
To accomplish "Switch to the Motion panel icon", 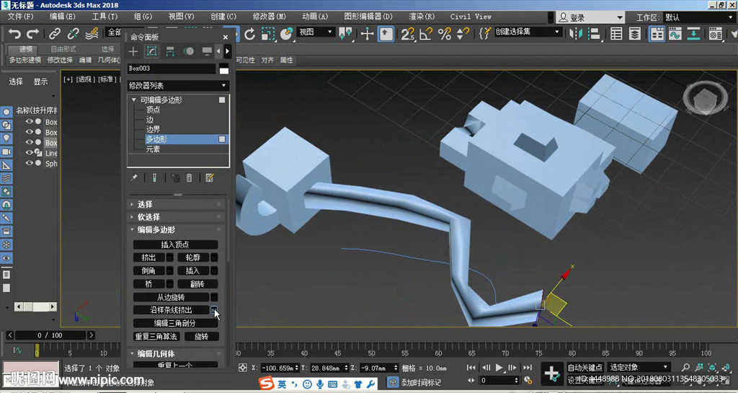I will pyautogui.click(x=188, y=51).
